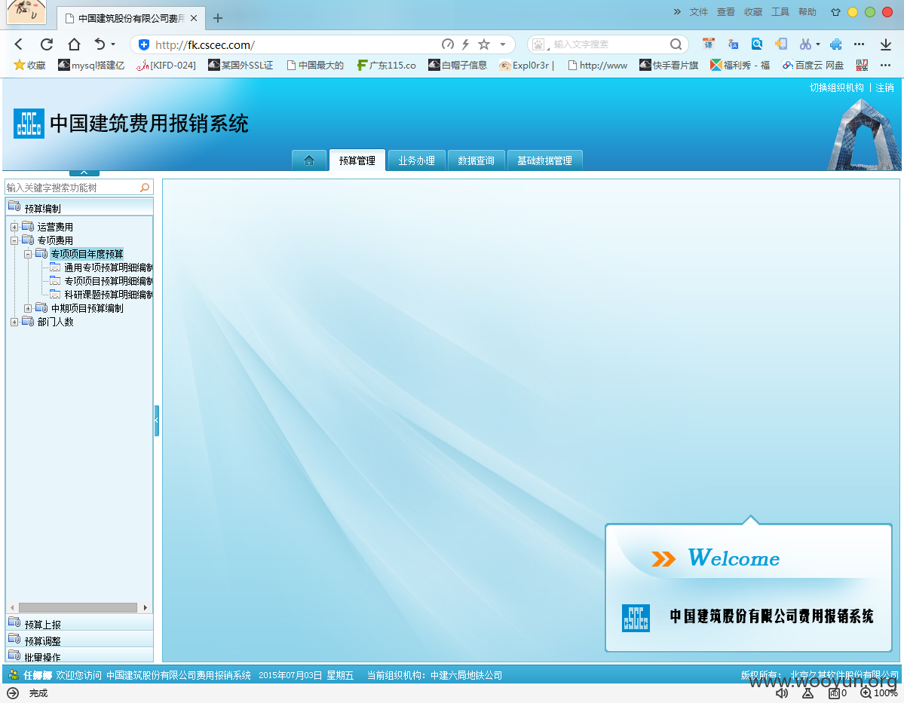Screen dimensions: 904x703
Task: Open the 广东115.co bookmark
Action: tap(386, 65)
